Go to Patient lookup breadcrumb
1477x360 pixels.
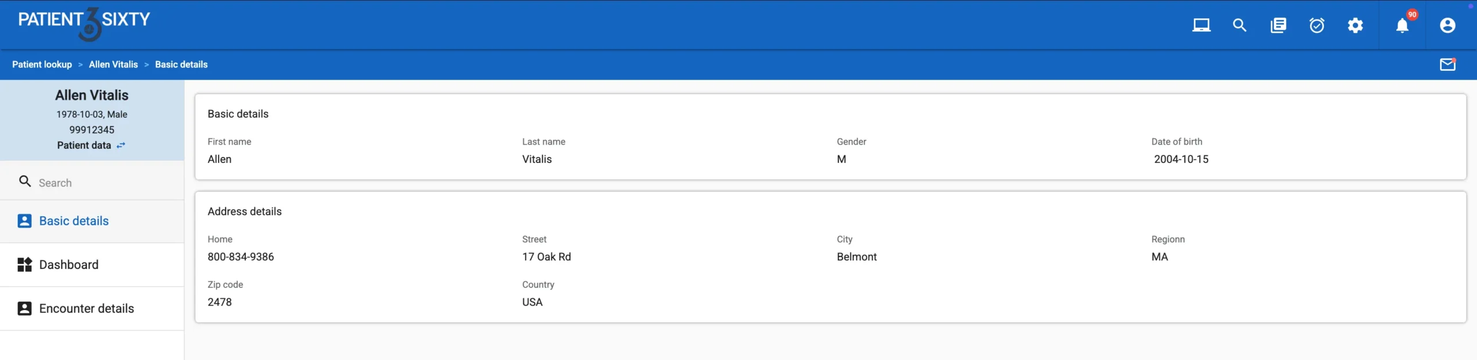(x=42, y=65)
